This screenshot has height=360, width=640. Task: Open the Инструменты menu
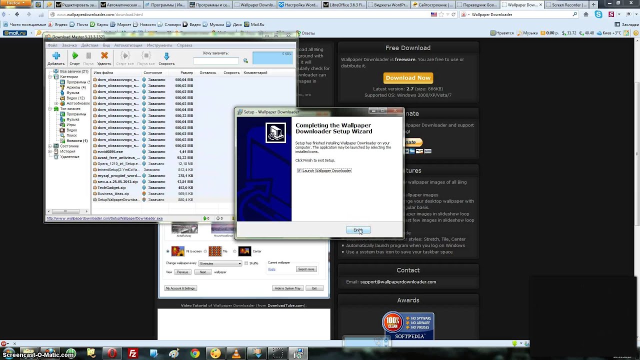point(159,45)
